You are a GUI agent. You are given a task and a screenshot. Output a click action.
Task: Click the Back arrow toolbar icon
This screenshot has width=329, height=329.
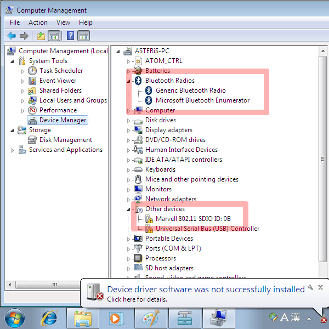[12, 36]
